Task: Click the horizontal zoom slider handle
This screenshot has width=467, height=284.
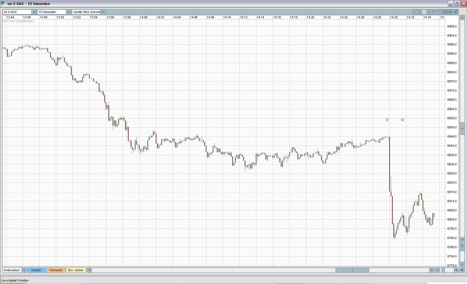Action: click(x=443, y=270)
